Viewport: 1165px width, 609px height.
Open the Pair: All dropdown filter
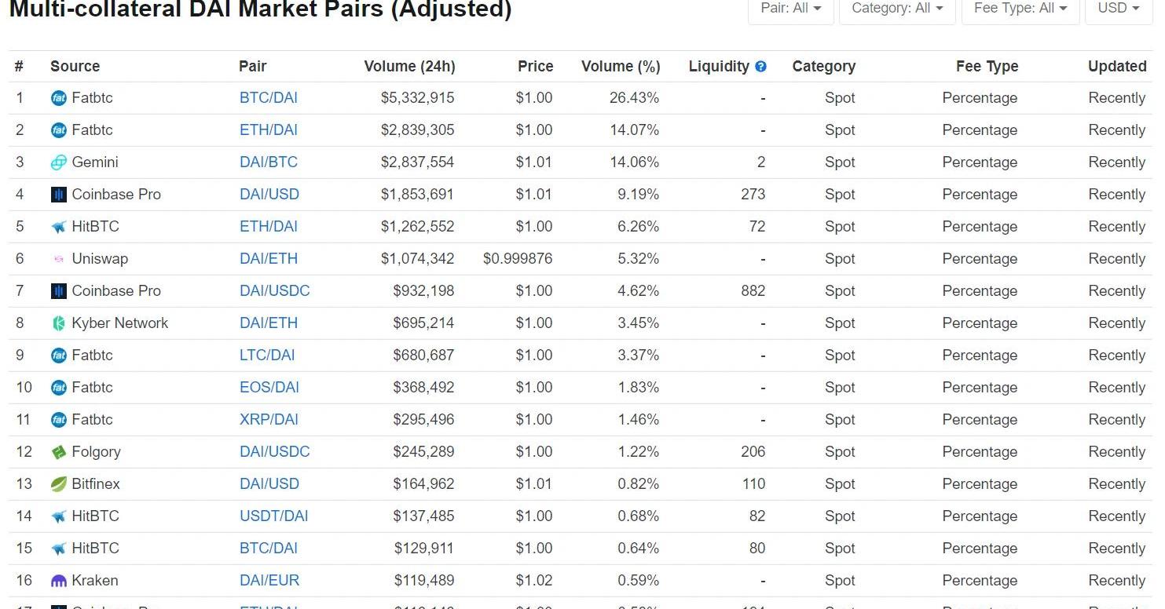pos(790,9)
